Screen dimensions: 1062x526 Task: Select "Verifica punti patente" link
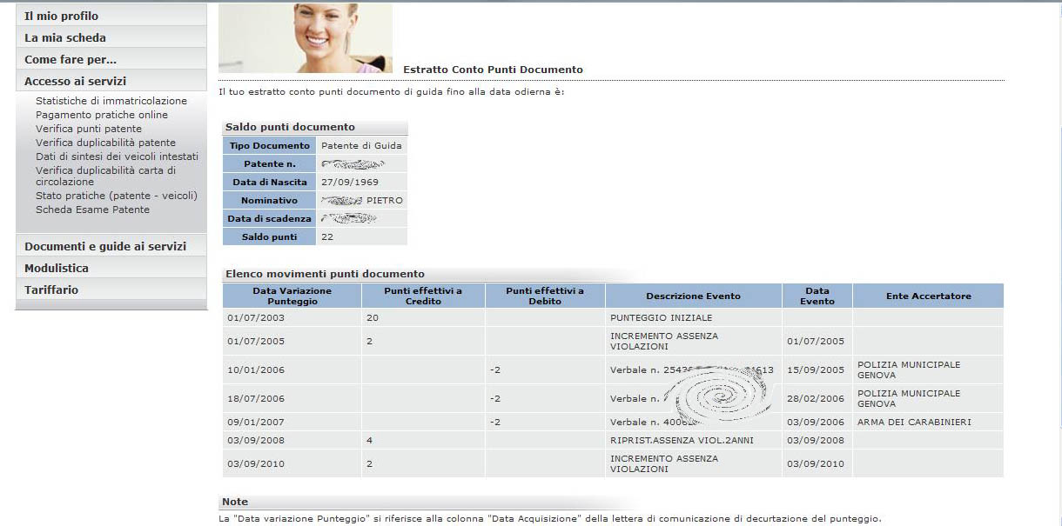pyautogui.click(x=89, y=129)
